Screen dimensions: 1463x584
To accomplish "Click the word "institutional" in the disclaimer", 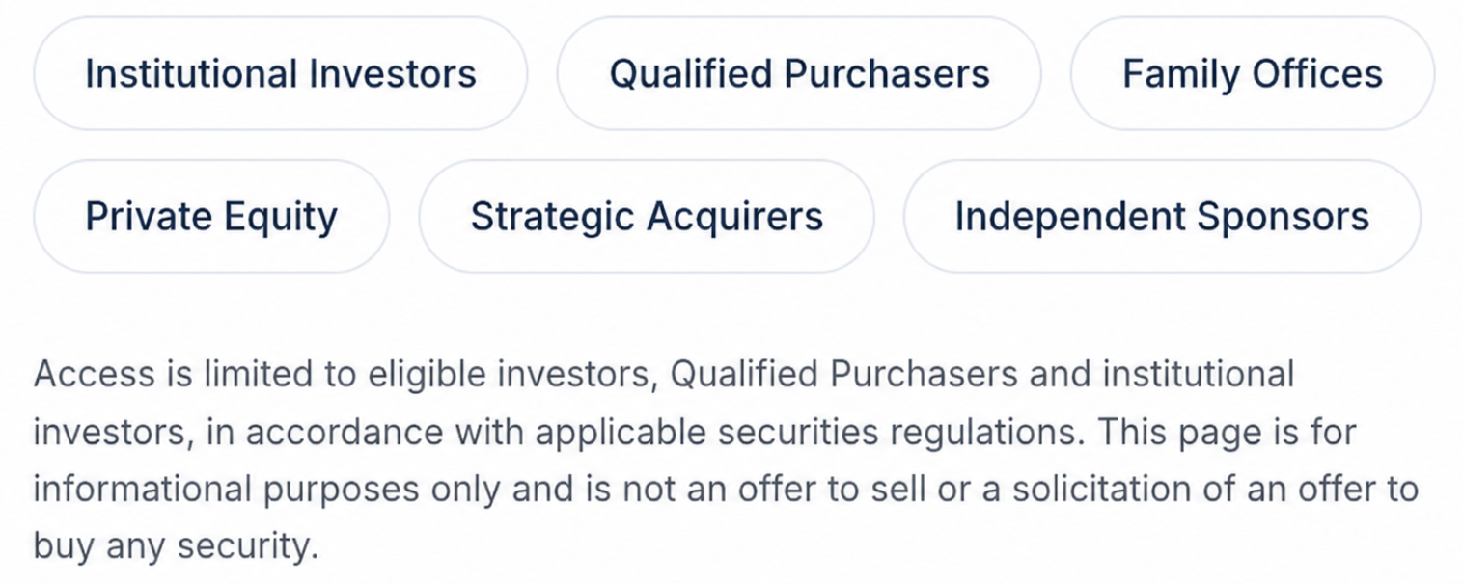I will [1198, 374].
